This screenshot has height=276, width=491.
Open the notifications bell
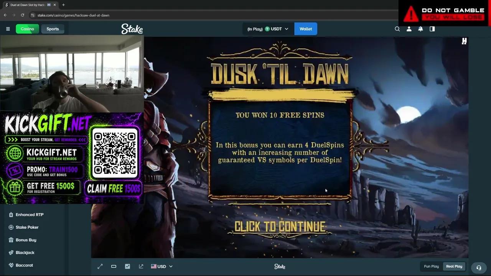coord(420,29)
